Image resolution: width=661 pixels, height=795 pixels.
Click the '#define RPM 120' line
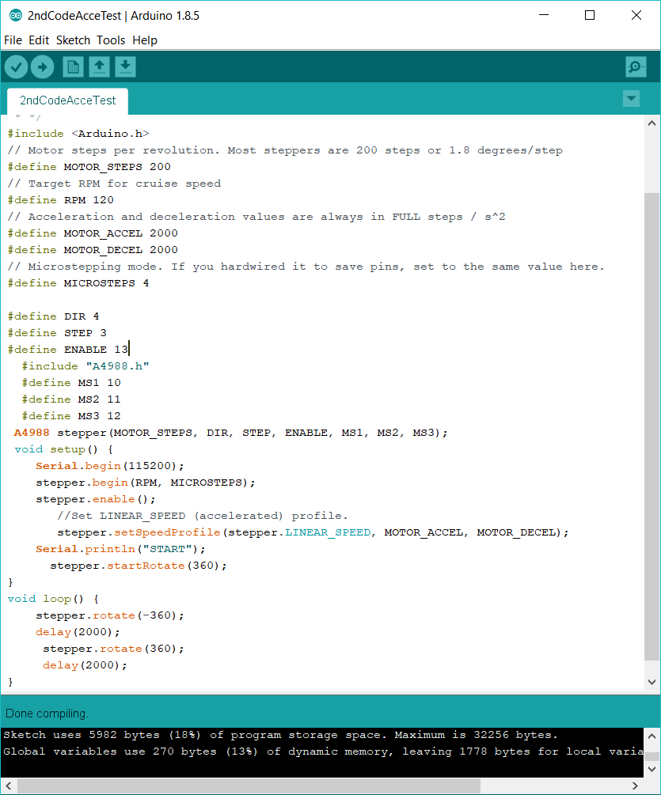click(x=61, y=200)
